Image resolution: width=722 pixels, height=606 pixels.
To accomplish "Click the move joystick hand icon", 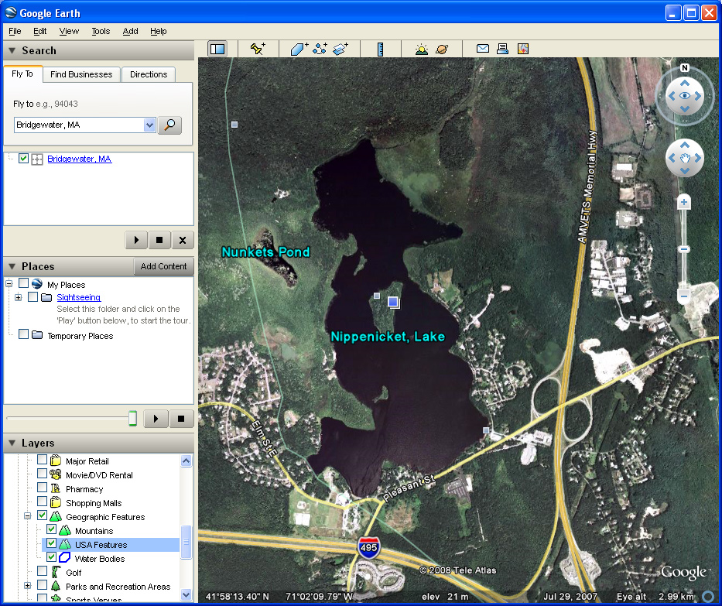I will click(x=685, y=158).
